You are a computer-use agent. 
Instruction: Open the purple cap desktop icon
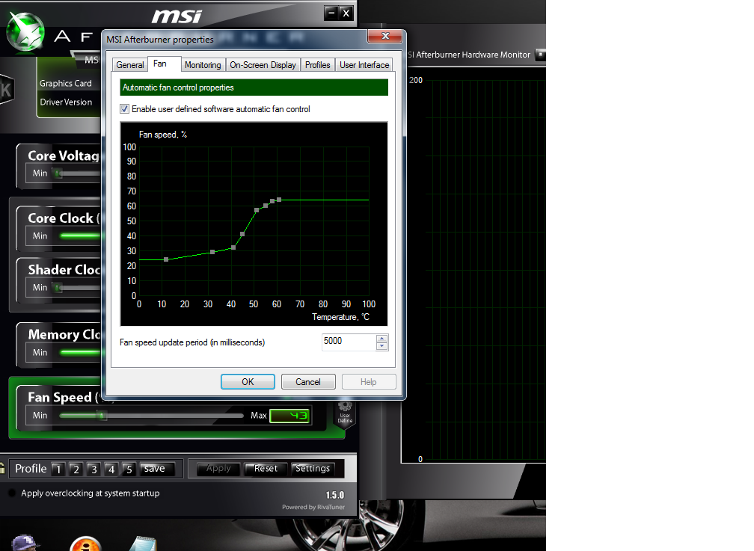click(x=25, y=543)
